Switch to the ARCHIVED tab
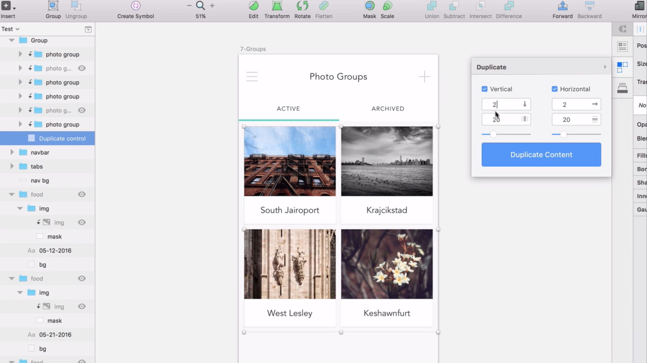Screen dimensions: 647x363 coord(387,109)
